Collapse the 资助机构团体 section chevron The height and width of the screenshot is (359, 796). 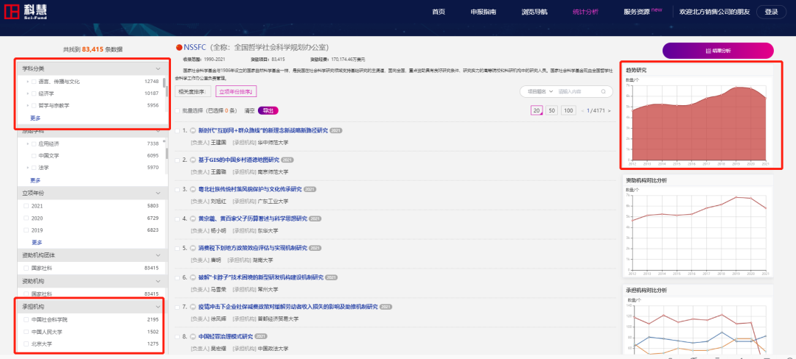158,256
